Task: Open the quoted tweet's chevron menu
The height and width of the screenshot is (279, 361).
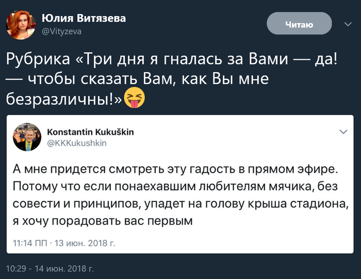Action: pyautogui.click(x=343, y=132)
